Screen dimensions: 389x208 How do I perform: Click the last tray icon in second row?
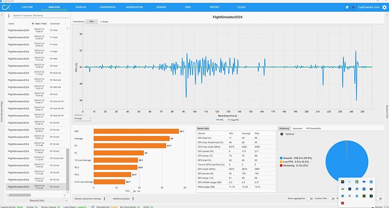[x=371, y=189]
